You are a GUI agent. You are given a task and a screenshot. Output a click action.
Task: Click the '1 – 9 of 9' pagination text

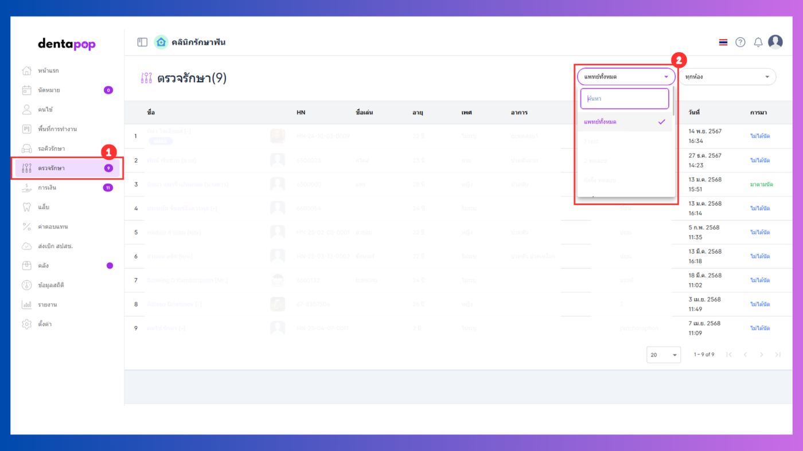(x=704, y=355)
